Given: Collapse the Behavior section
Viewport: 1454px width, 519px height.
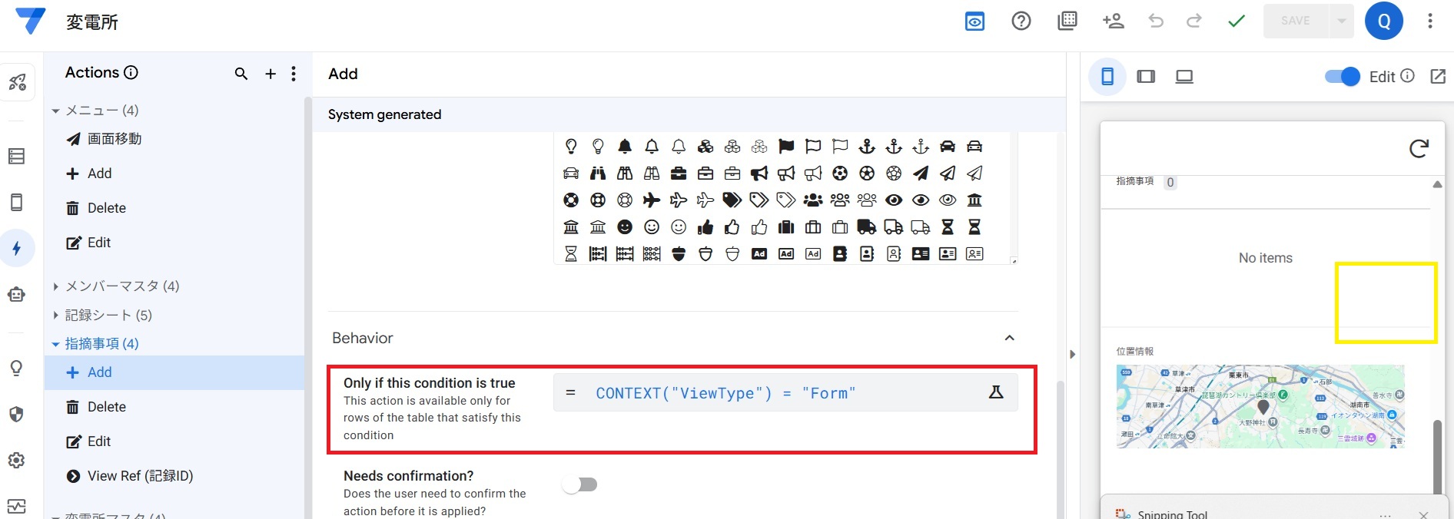Looking at the screenshot, I should (1009, 339).
